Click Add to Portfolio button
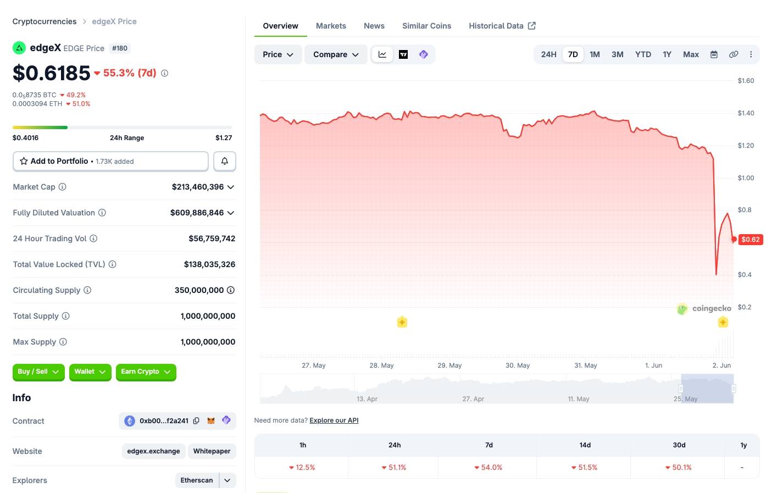766x493 pixels. click(110, 161)
